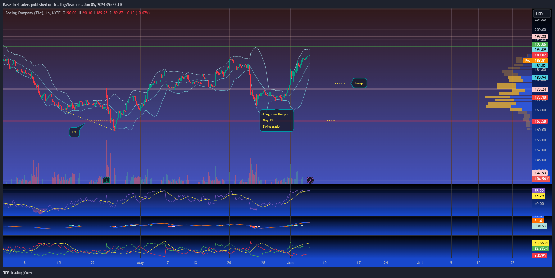This screenshot has height=278, width=555.
Task: Select the 'DV' callout annotation
Action: pos(74,132)
